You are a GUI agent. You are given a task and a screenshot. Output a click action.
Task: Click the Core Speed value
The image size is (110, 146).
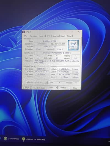point(41,69)
